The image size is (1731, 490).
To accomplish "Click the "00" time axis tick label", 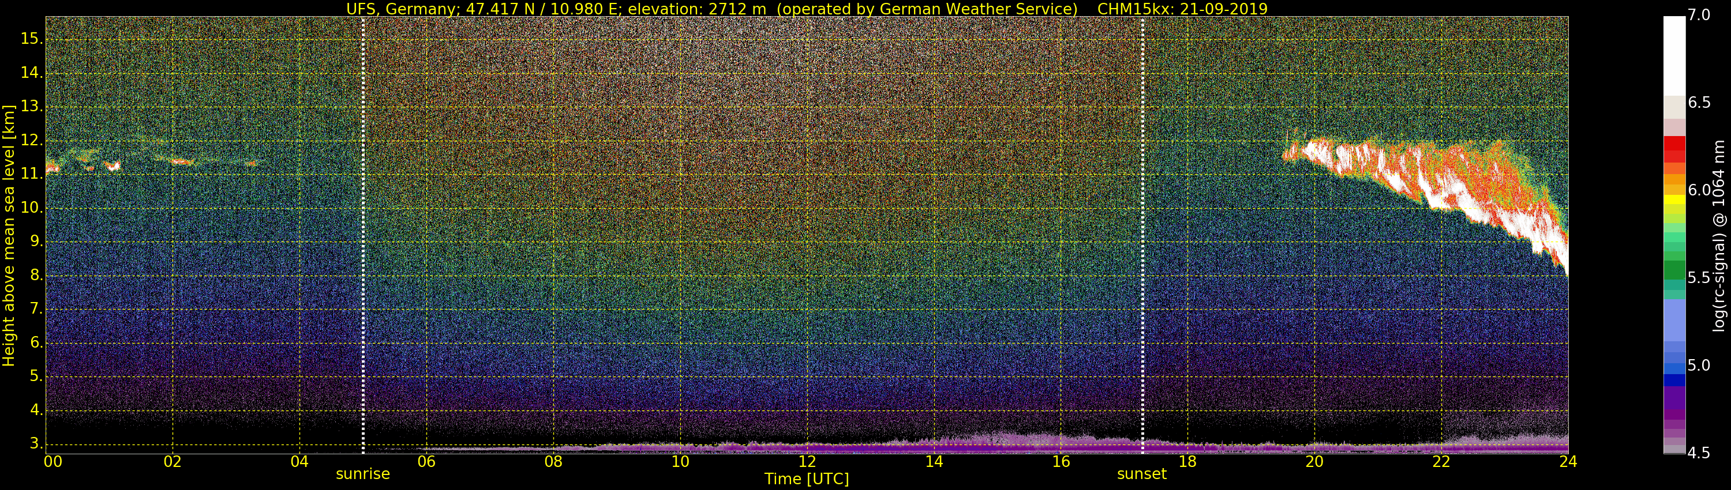I will tap(53, 462).
